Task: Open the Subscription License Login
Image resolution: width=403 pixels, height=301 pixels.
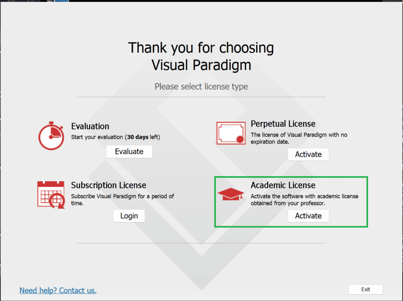Action: point(129,216)
